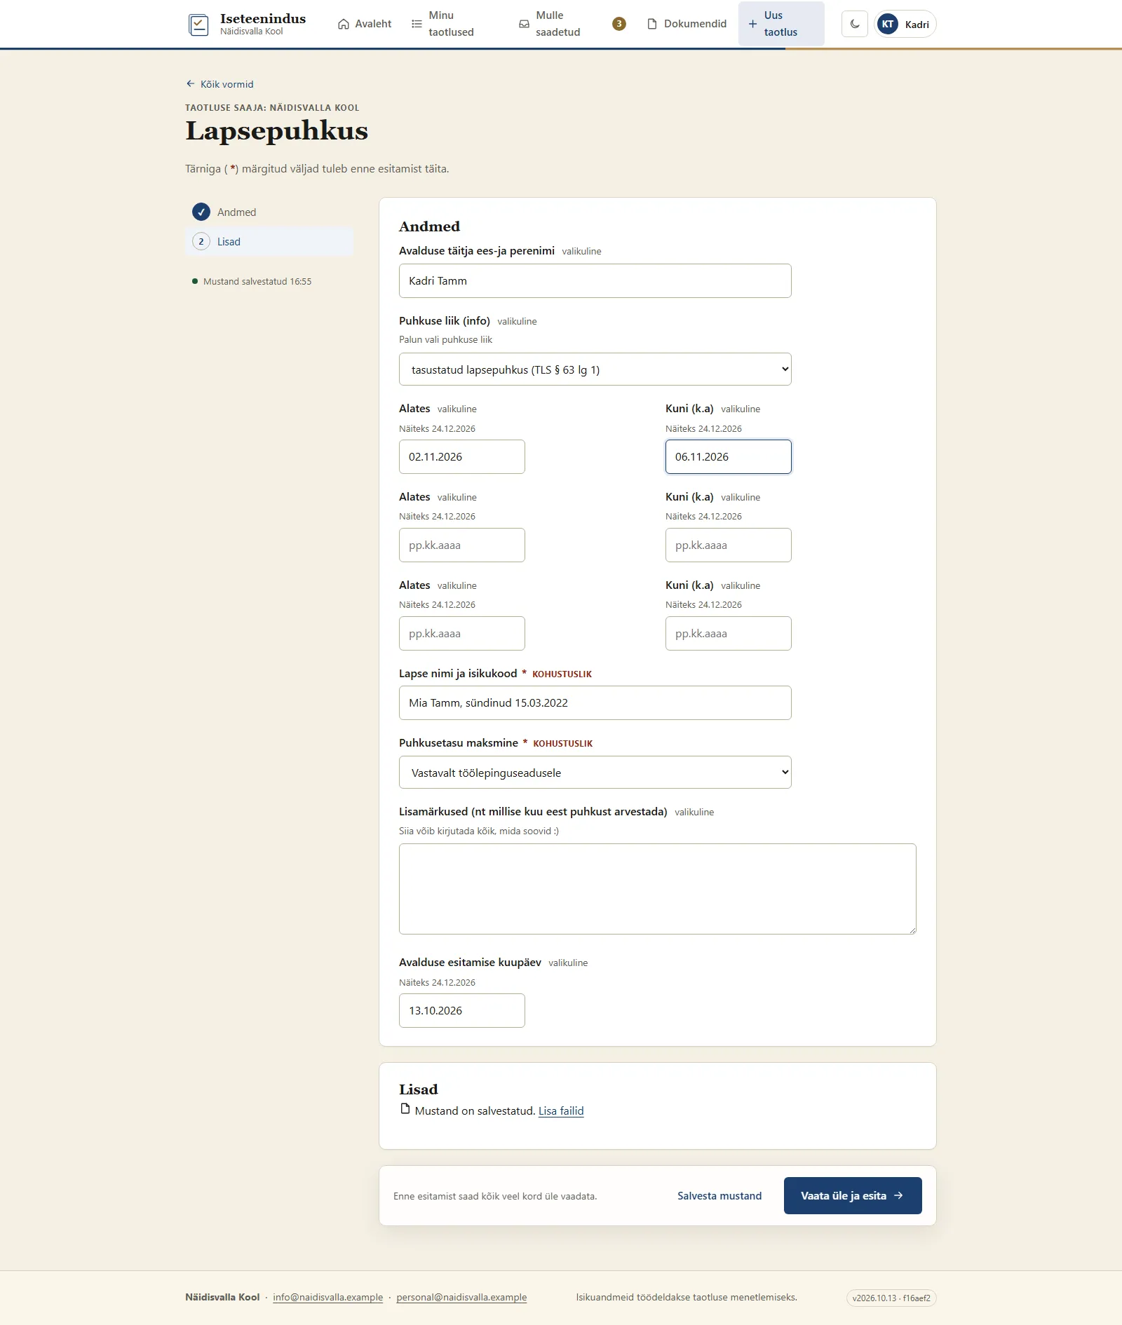Viewport: 1122px width, 1325px height.
Task: Toggle dark mode moon icon
Action: (x=855, y=24)
